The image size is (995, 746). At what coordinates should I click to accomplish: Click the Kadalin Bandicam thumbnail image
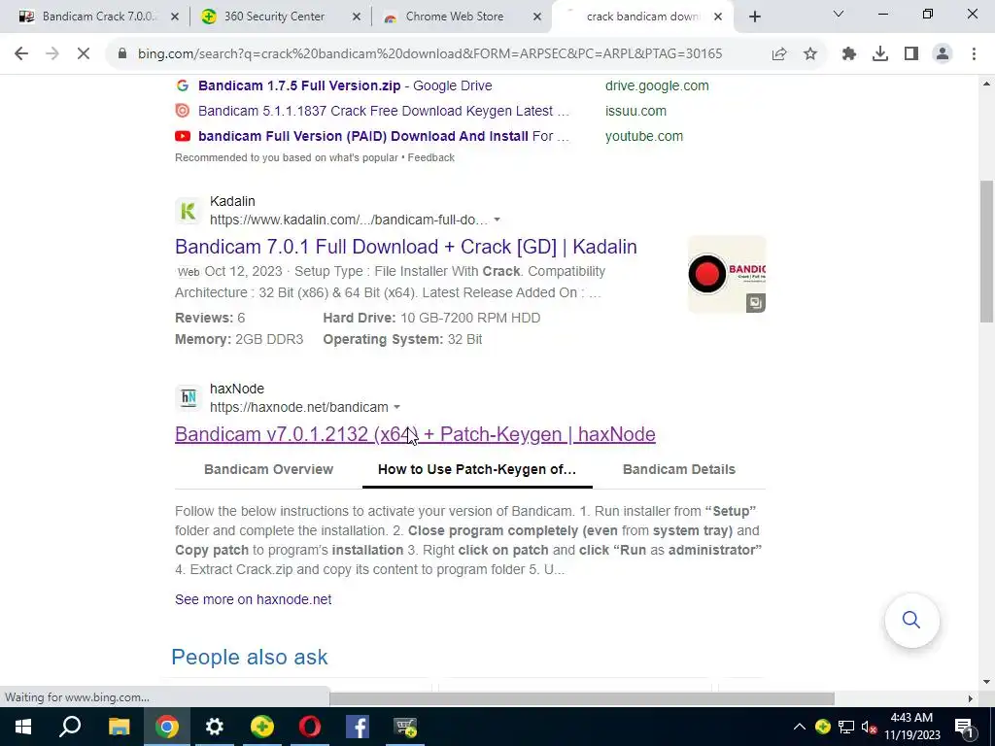[727, 274]
